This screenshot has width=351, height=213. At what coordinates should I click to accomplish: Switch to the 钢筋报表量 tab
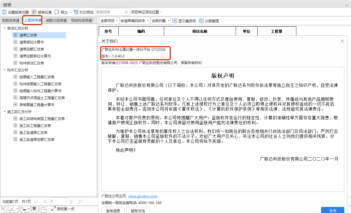(11, 21)
